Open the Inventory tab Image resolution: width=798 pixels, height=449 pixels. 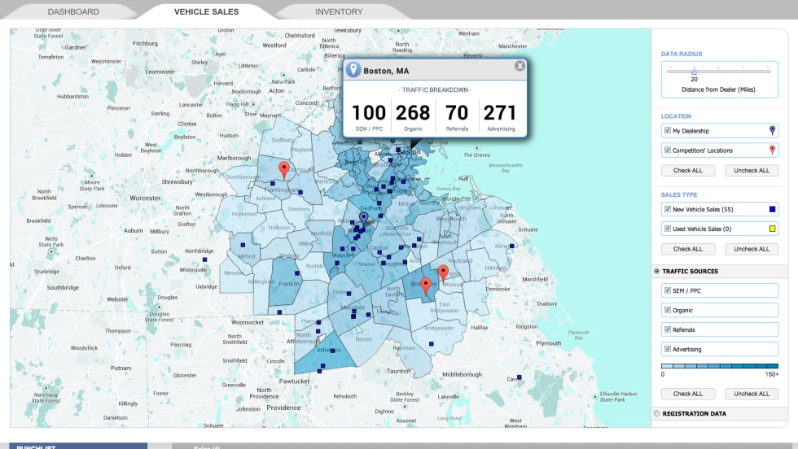point(339,12)
